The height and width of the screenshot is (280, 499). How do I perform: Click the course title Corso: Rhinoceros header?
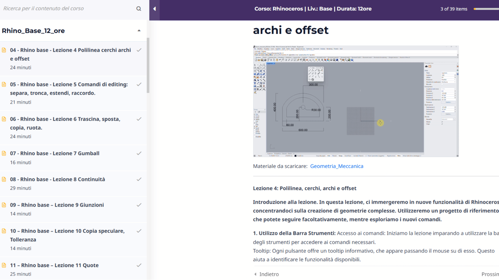[313, 9]
